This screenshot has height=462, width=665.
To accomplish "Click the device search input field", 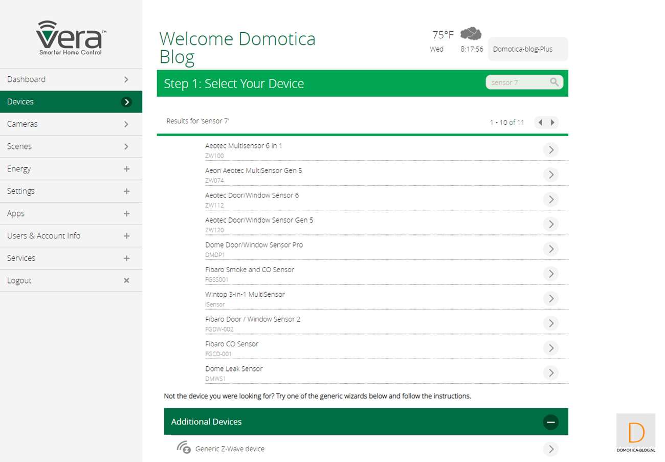I will click(517, 82).
